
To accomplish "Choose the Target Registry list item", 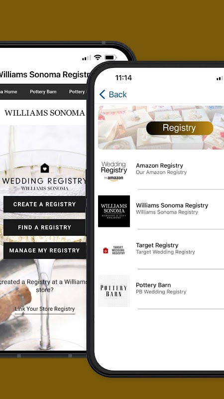I will pyautogui.click(x=161, y=249).
